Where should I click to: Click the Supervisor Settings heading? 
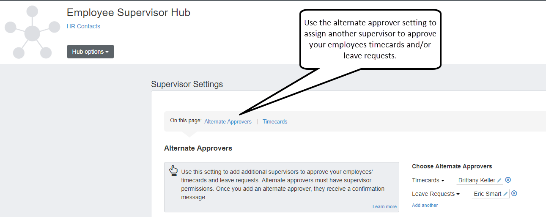tap(187, 84)
